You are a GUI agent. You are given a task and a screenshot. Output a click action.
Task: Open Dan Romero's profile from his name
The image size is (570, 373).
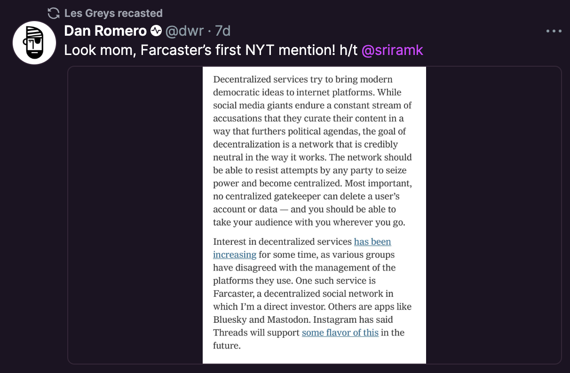click(x=105, y=31)
